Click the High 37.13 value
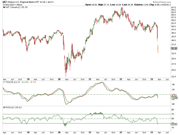The height and width of the screenshot is (135, 179). 103,5
